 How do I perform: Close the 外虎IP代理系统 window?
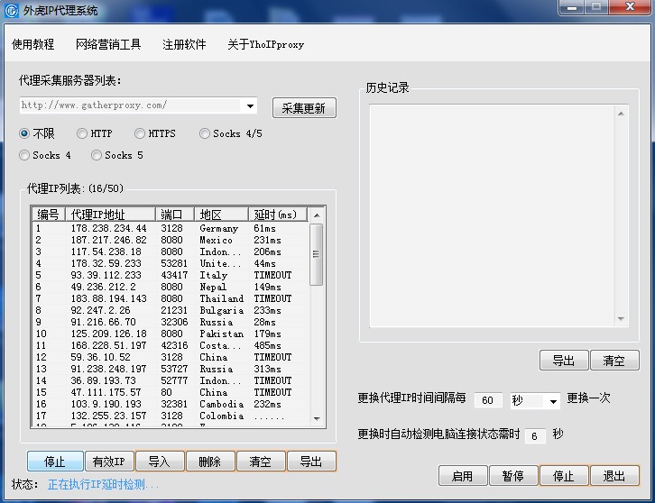tap(630, 7)
